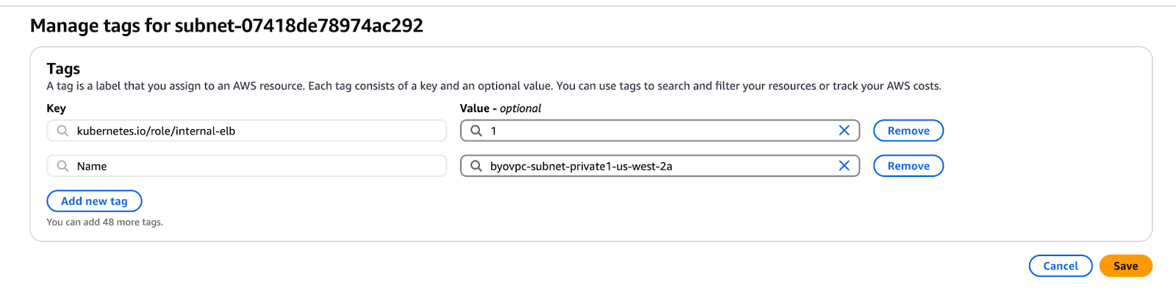This screenshot has height=298, width=1176.
Task: Cancel the tag changes
Action: (1060, 266)
